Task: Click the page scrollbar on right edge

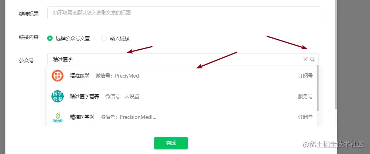Action: [x=336, y=55]
